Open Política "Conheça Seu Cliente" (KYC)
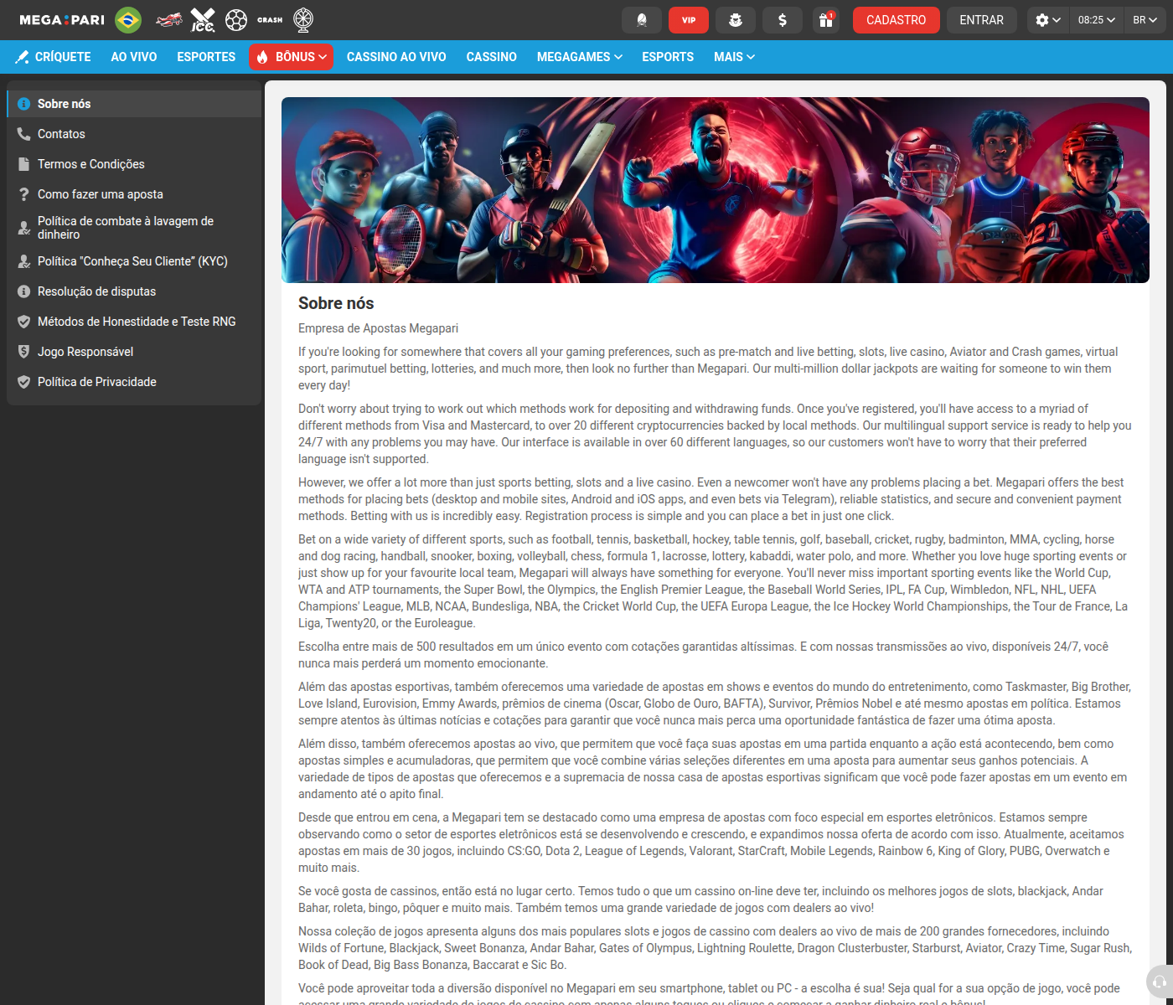 click(x=134, y=261)
